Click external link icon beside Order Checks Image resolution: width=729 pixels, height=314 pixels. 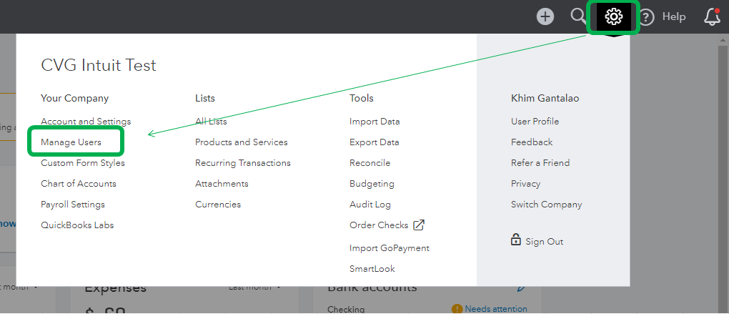pyautogui.click(x=419, y=225)
